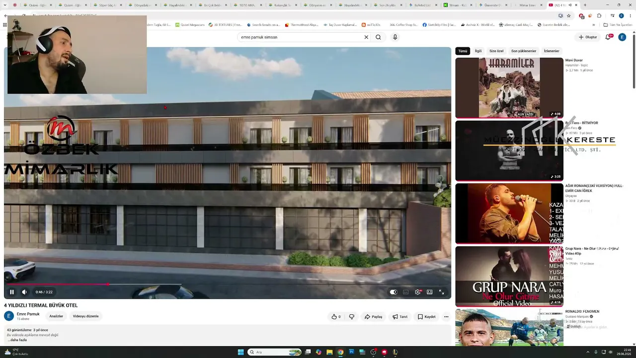Clear the search text with the X
This screenshot has height=358, width=636.
[x=366, y=37]
